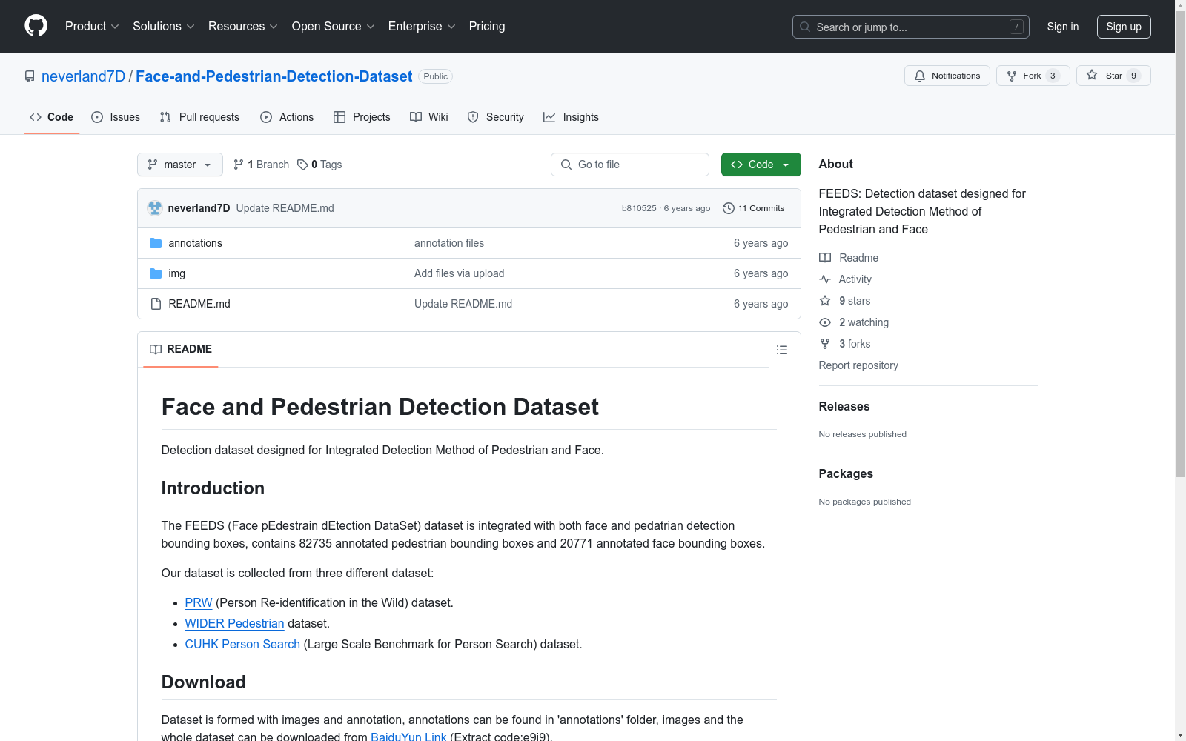Open the BaiduYun Link
Image resolution: width=1186 pixels, height=741 pixels.
pos(408,737)
